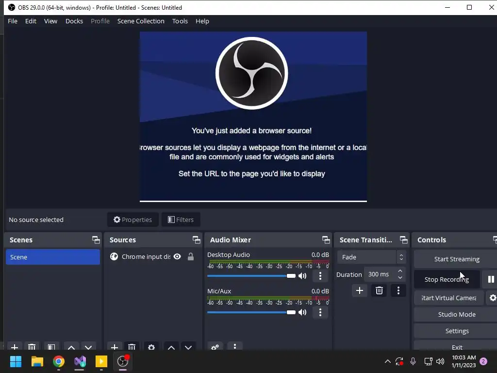Increase transition duration with up arrow
The height and width of the screenshot is (373, 497).
pos(400,271)
